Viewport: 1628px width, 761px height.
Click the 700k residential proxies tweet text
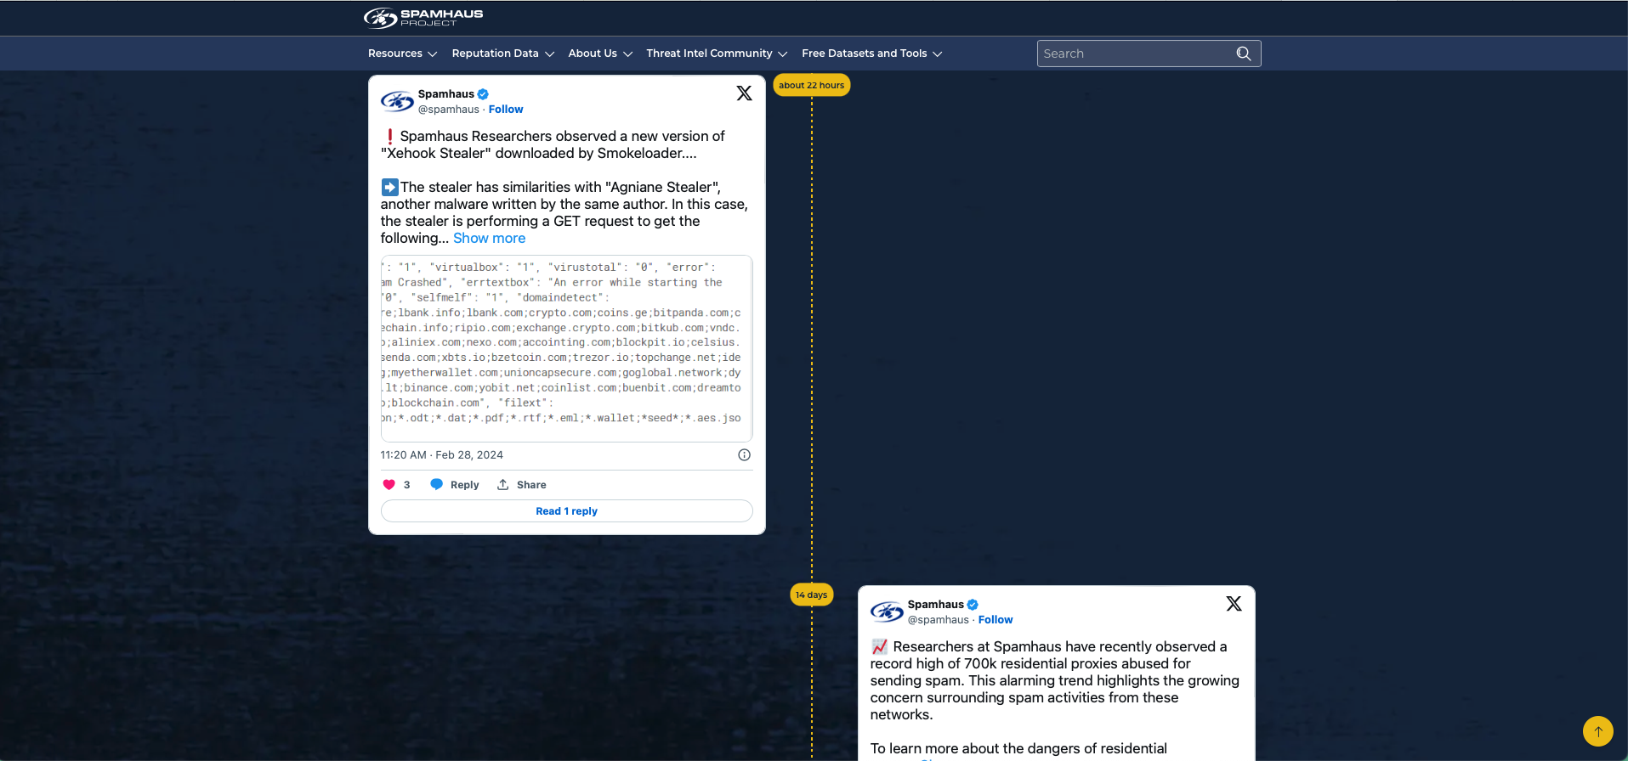point(1055,680)
